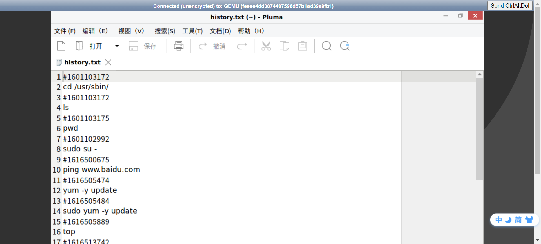Click the shirt skin icon in IME bar
541x244 pixels.
coord(529,220)
